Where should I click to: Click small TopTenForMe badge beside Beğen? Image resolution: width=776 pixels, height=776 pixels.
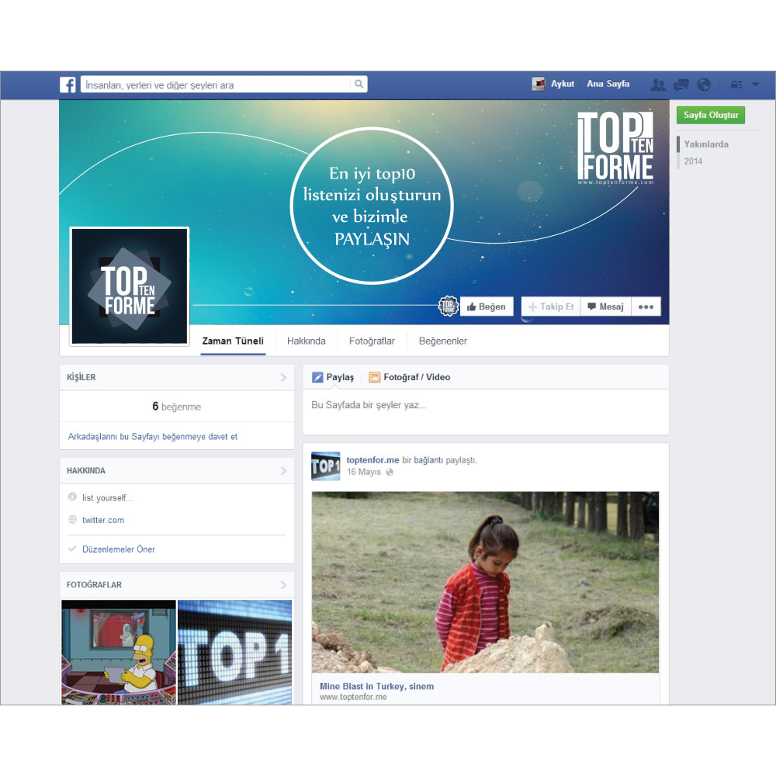click(449, 306)
